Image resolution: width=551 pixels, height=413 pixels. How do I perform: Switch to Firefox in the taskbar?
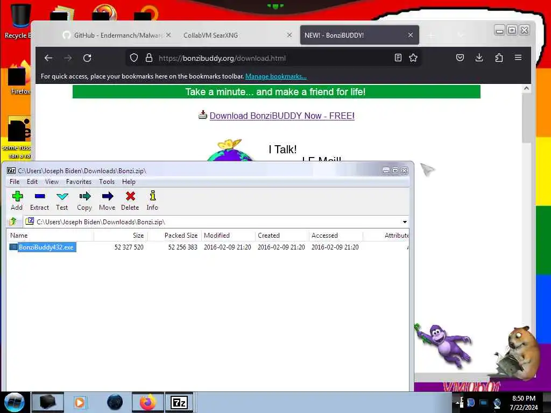(147, 402)
